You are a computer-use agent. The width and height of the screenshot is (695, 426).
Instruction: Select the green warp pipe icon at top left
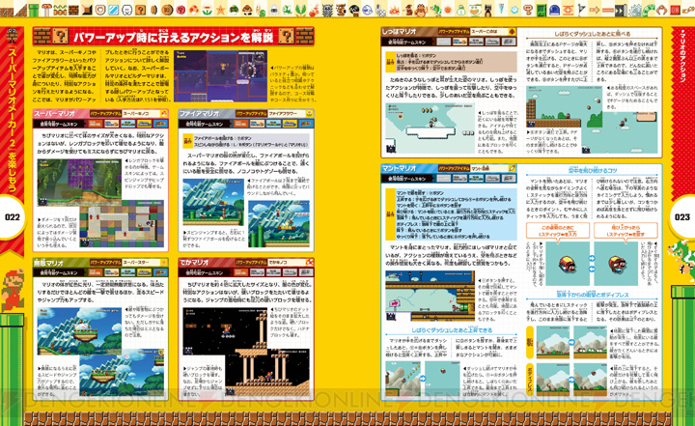(34, 10)
